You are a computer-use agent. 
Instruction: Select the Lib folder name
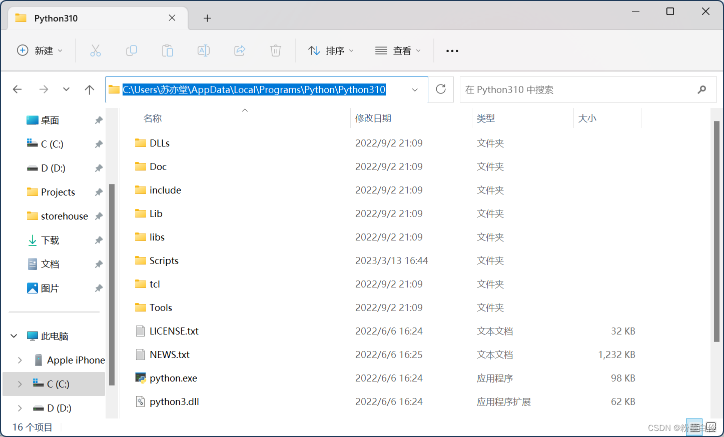pyautogui.click(x=156, y=213)
